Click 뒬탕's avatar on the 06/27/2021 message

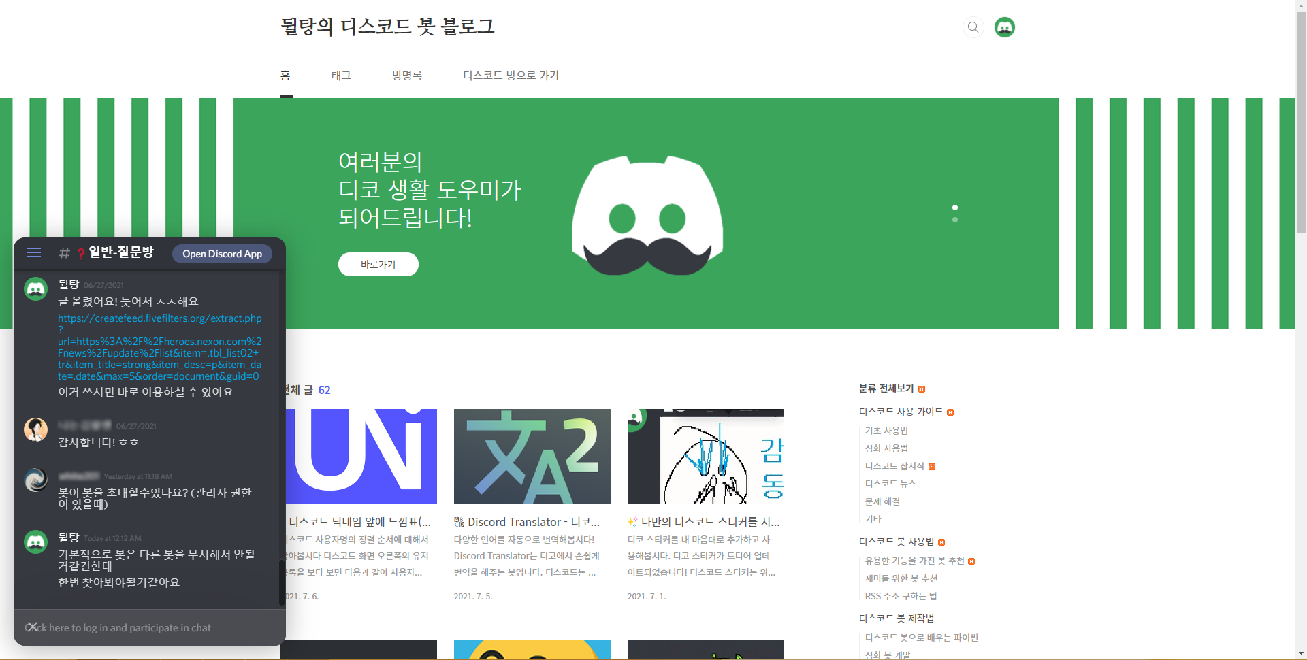[x=35, y=289]
